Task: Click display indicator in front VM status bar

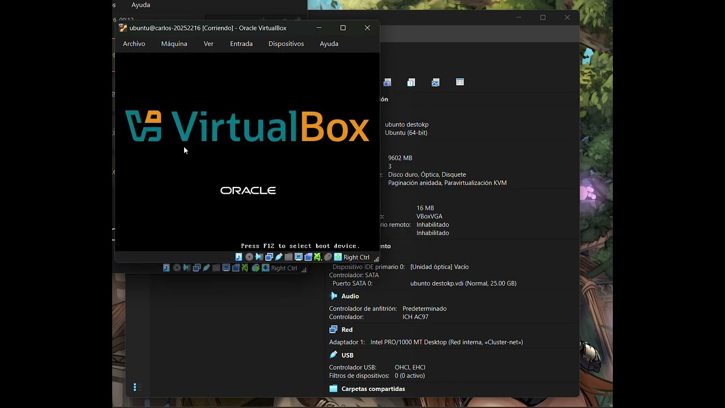Action: [298, 257]
